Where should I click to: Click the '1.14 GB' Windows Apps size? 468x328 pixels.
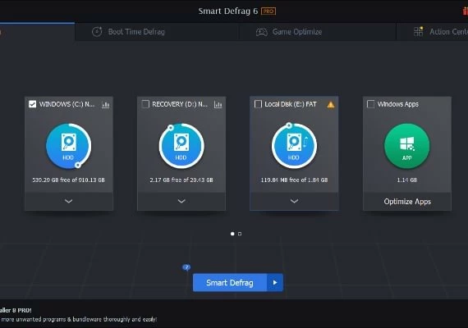pos(406,180)
